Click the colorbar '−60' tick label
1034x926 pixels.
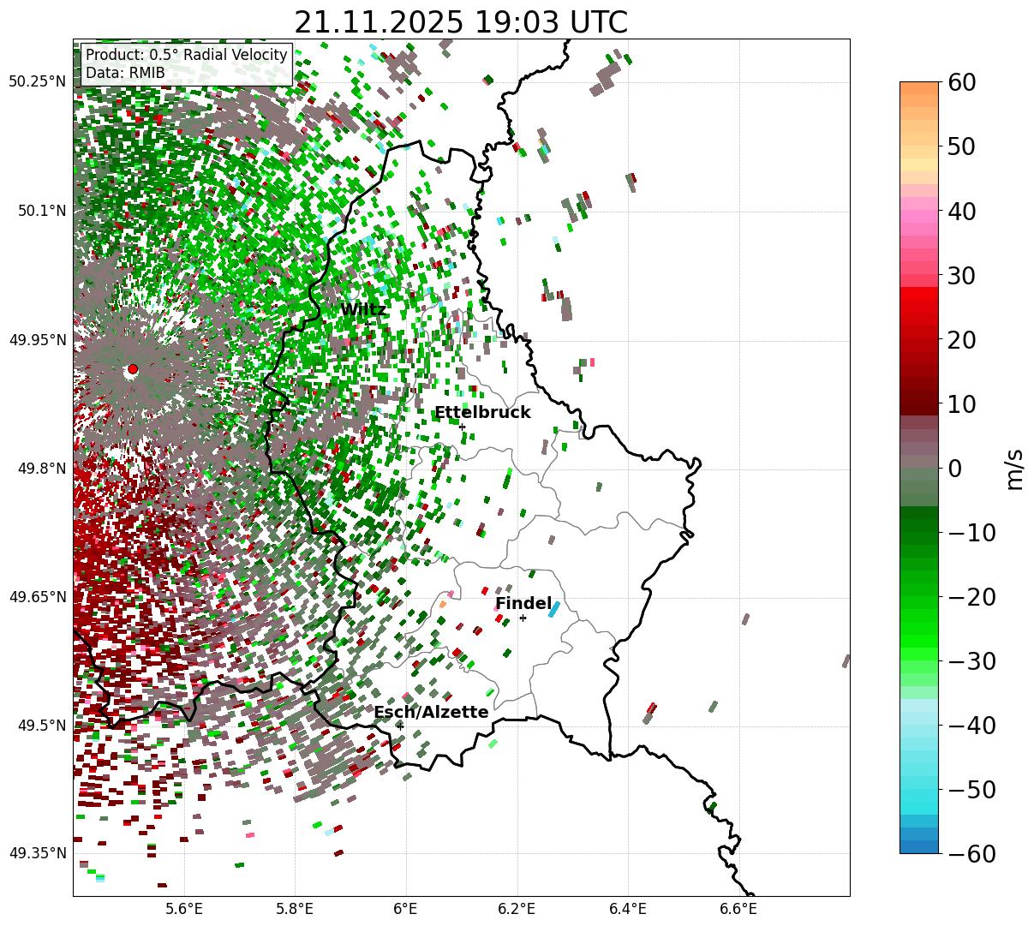coord(971,854)
